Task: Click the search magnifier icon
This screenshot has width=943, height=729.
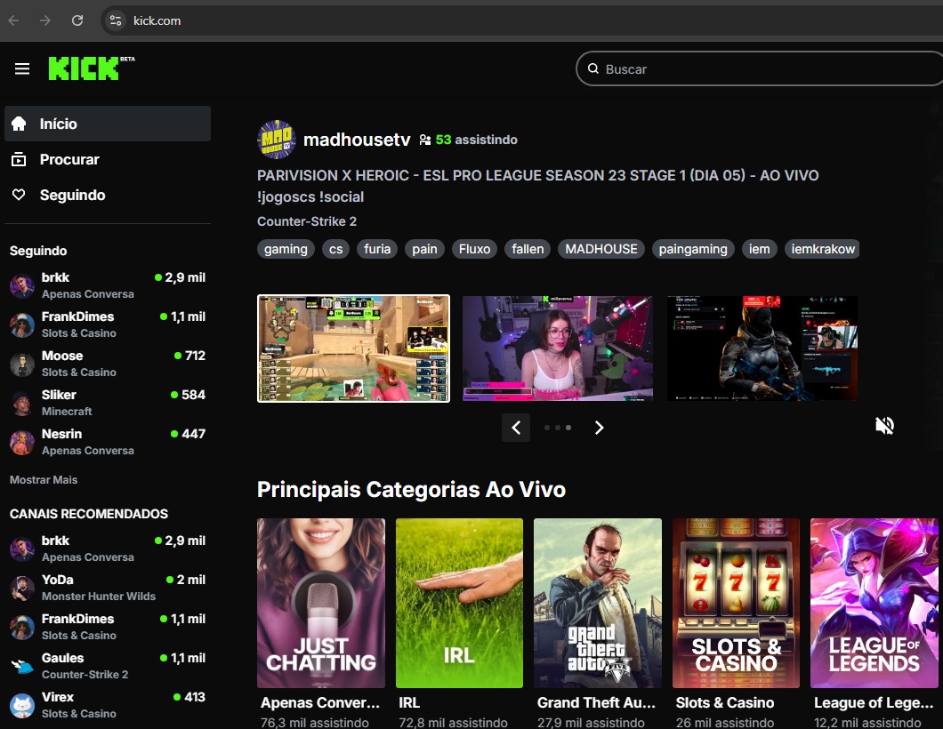Action: [593, 68]
